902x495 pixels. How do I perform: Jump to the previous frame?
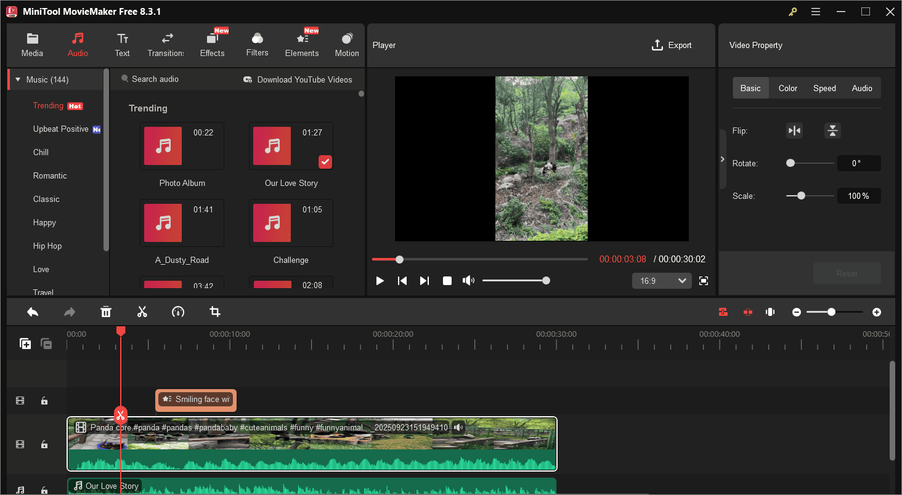coord(402,281)
